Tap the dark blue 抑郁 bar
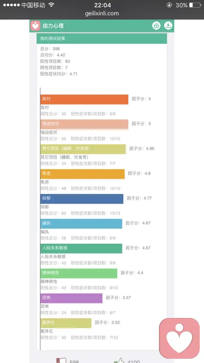 coord(82,199)
